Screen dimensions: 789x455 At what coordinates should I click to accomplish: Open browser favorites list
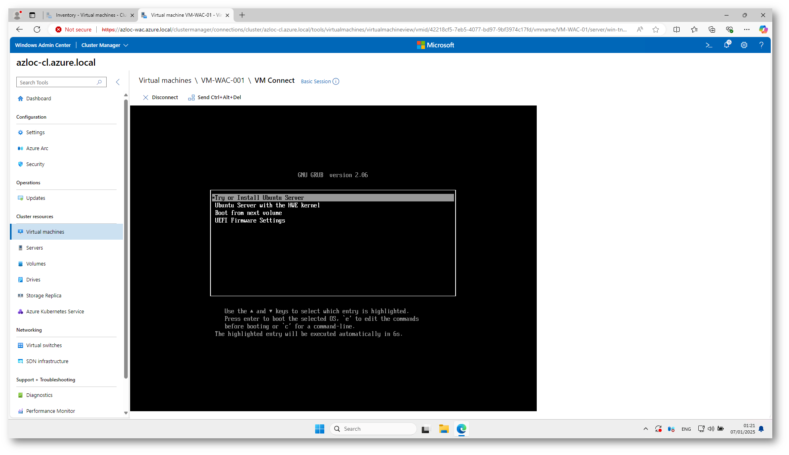pyautogui.click(x=694, y=29)
